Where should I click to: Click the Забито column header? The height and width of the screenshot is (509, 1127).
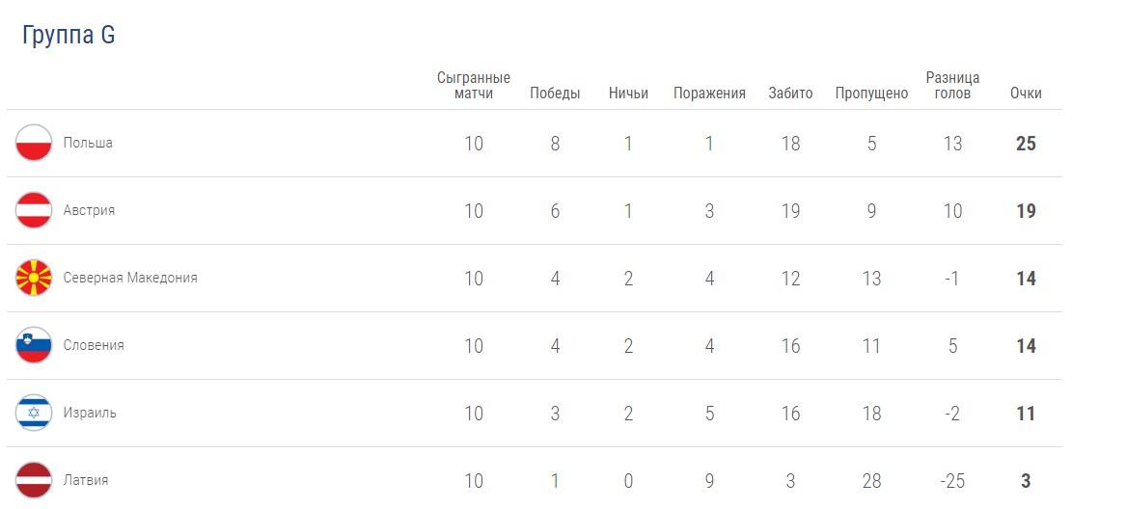[x=790, y=94]
